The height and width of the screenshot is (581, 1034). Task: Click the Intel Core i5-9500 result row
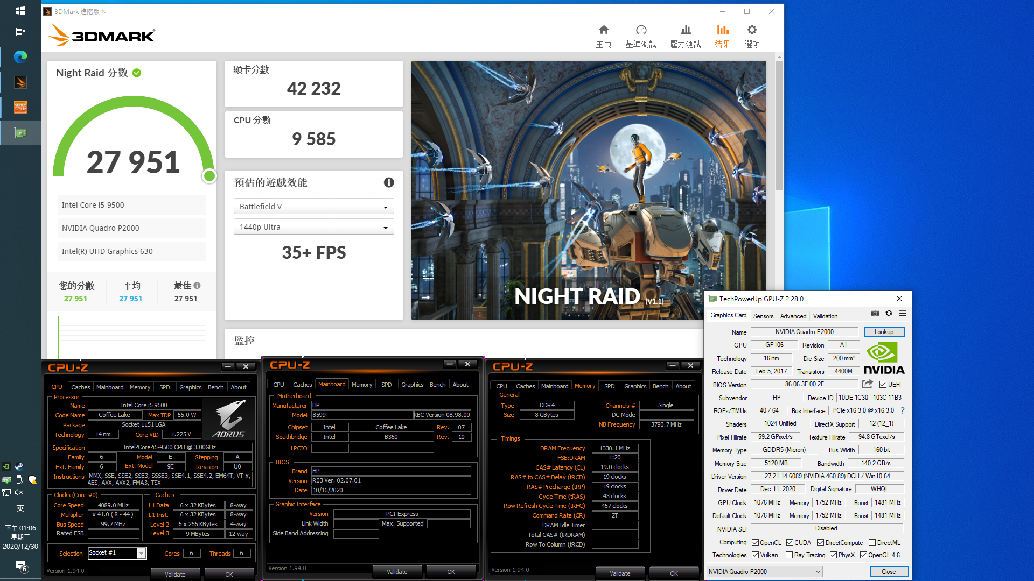(132, 205)
